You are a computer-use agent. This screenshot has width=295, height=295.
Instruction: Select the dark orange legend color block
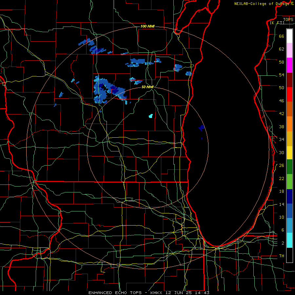click(289, 109)
